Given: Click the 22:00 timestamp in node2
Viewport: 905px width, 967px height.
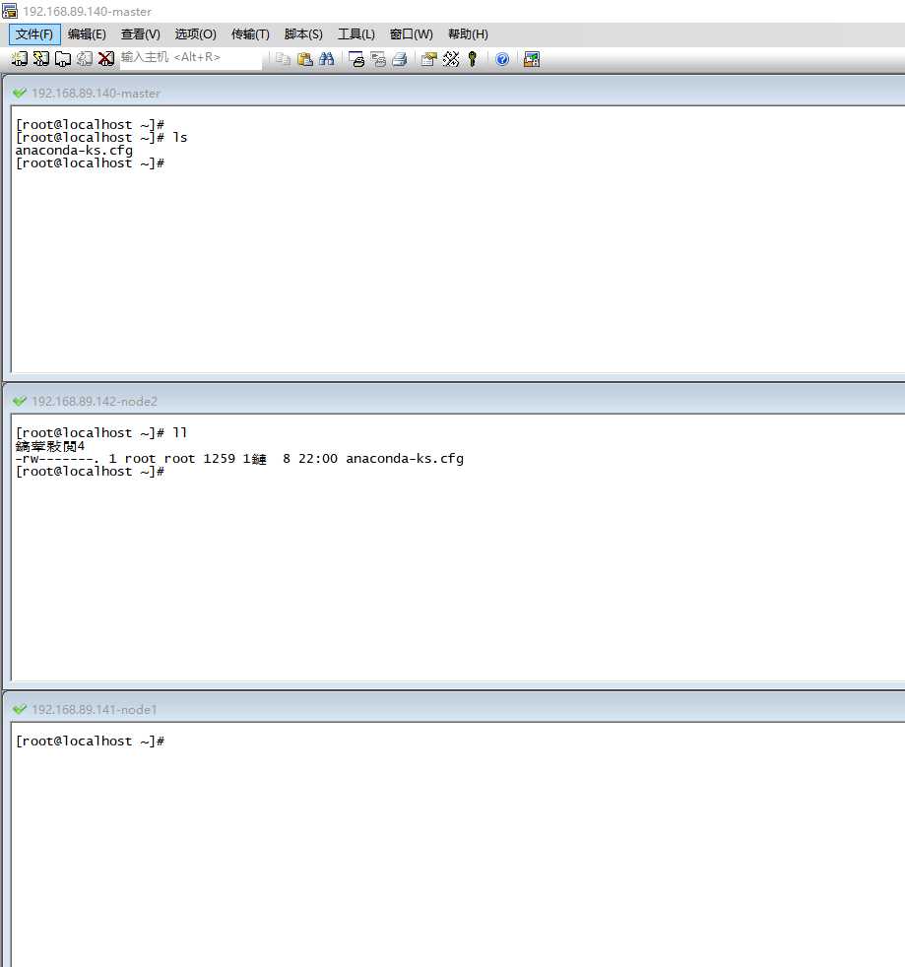Looking at the screenshot, I should coord(318,459).
